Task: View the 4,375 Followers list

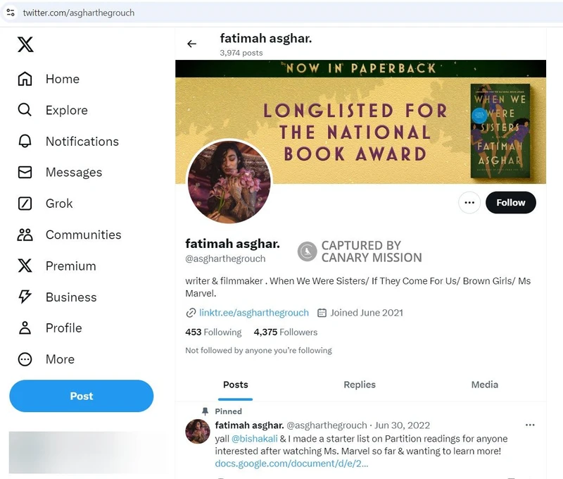Action: pos(286,332)
